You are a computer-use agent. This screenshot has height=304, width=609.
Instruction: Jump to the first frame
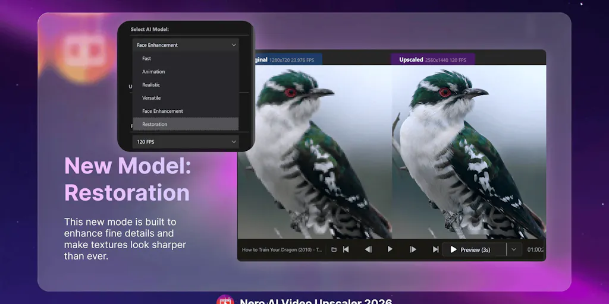pyautogui.click(x=346, y=249)
